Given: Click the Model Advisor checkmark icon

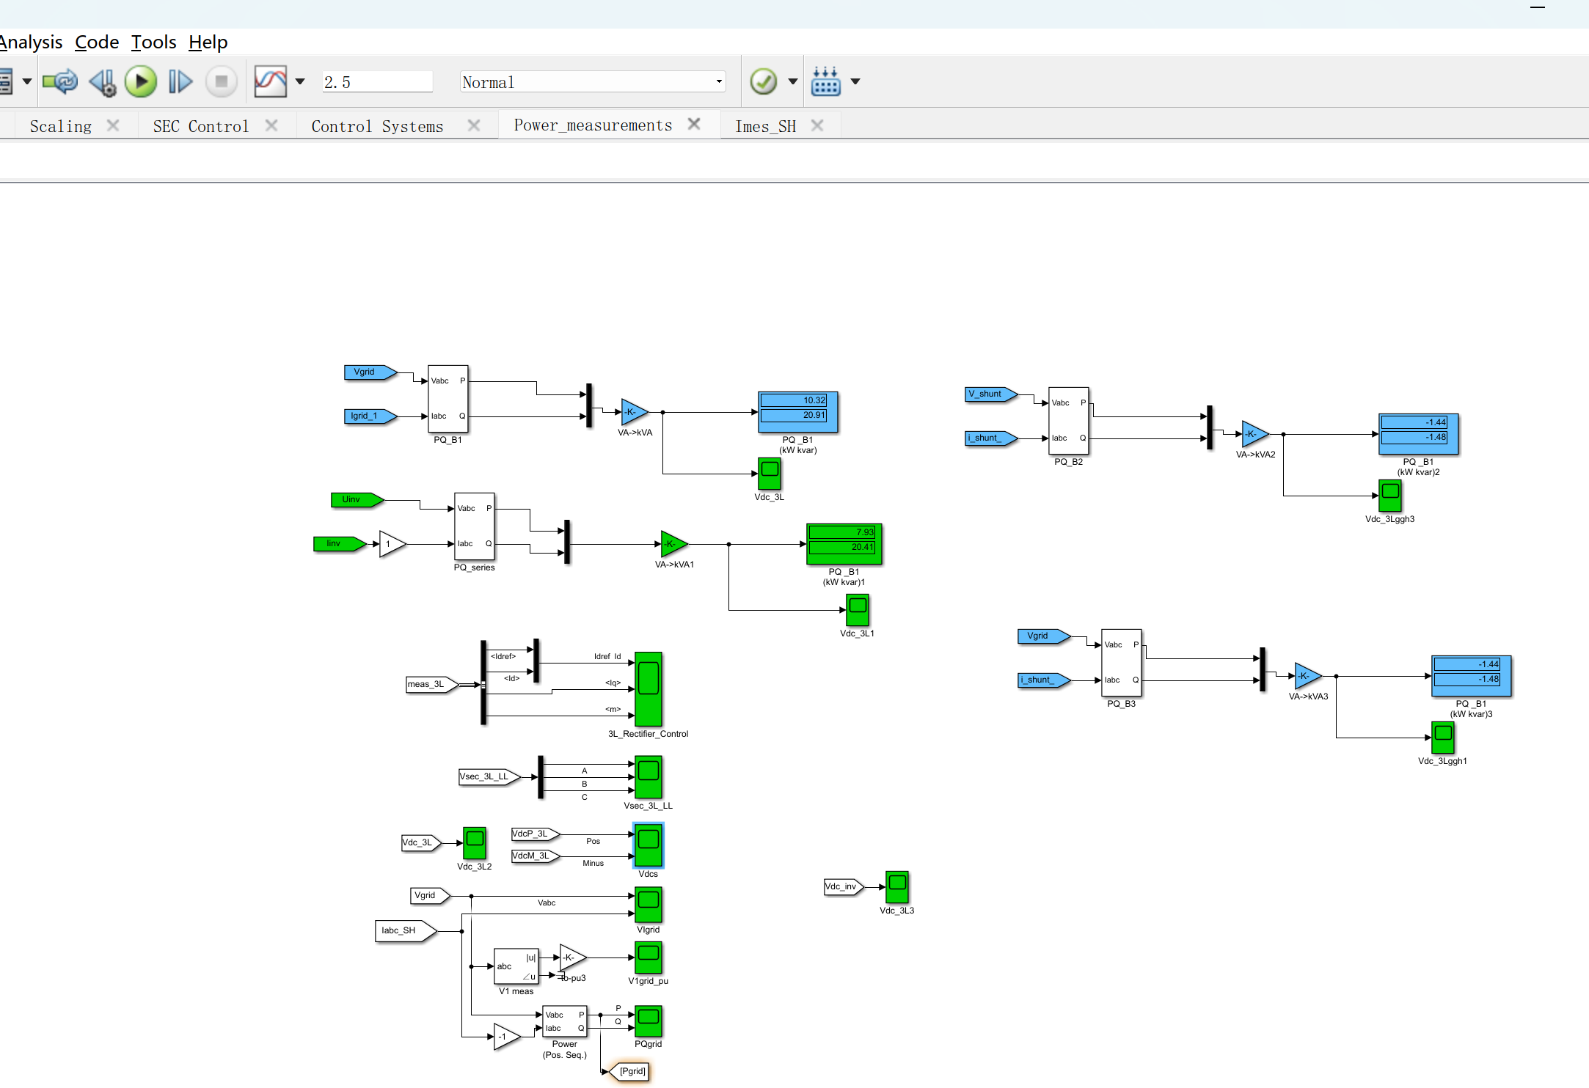Looking at the screenshot, I should point(763,81).
